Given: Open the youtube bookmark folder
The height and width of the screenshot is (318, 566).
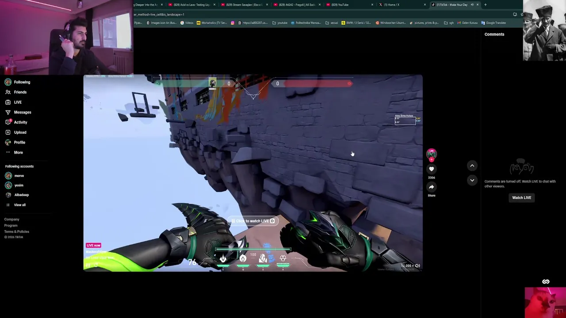Looking at the screenshot, I should tap(280, 23).
